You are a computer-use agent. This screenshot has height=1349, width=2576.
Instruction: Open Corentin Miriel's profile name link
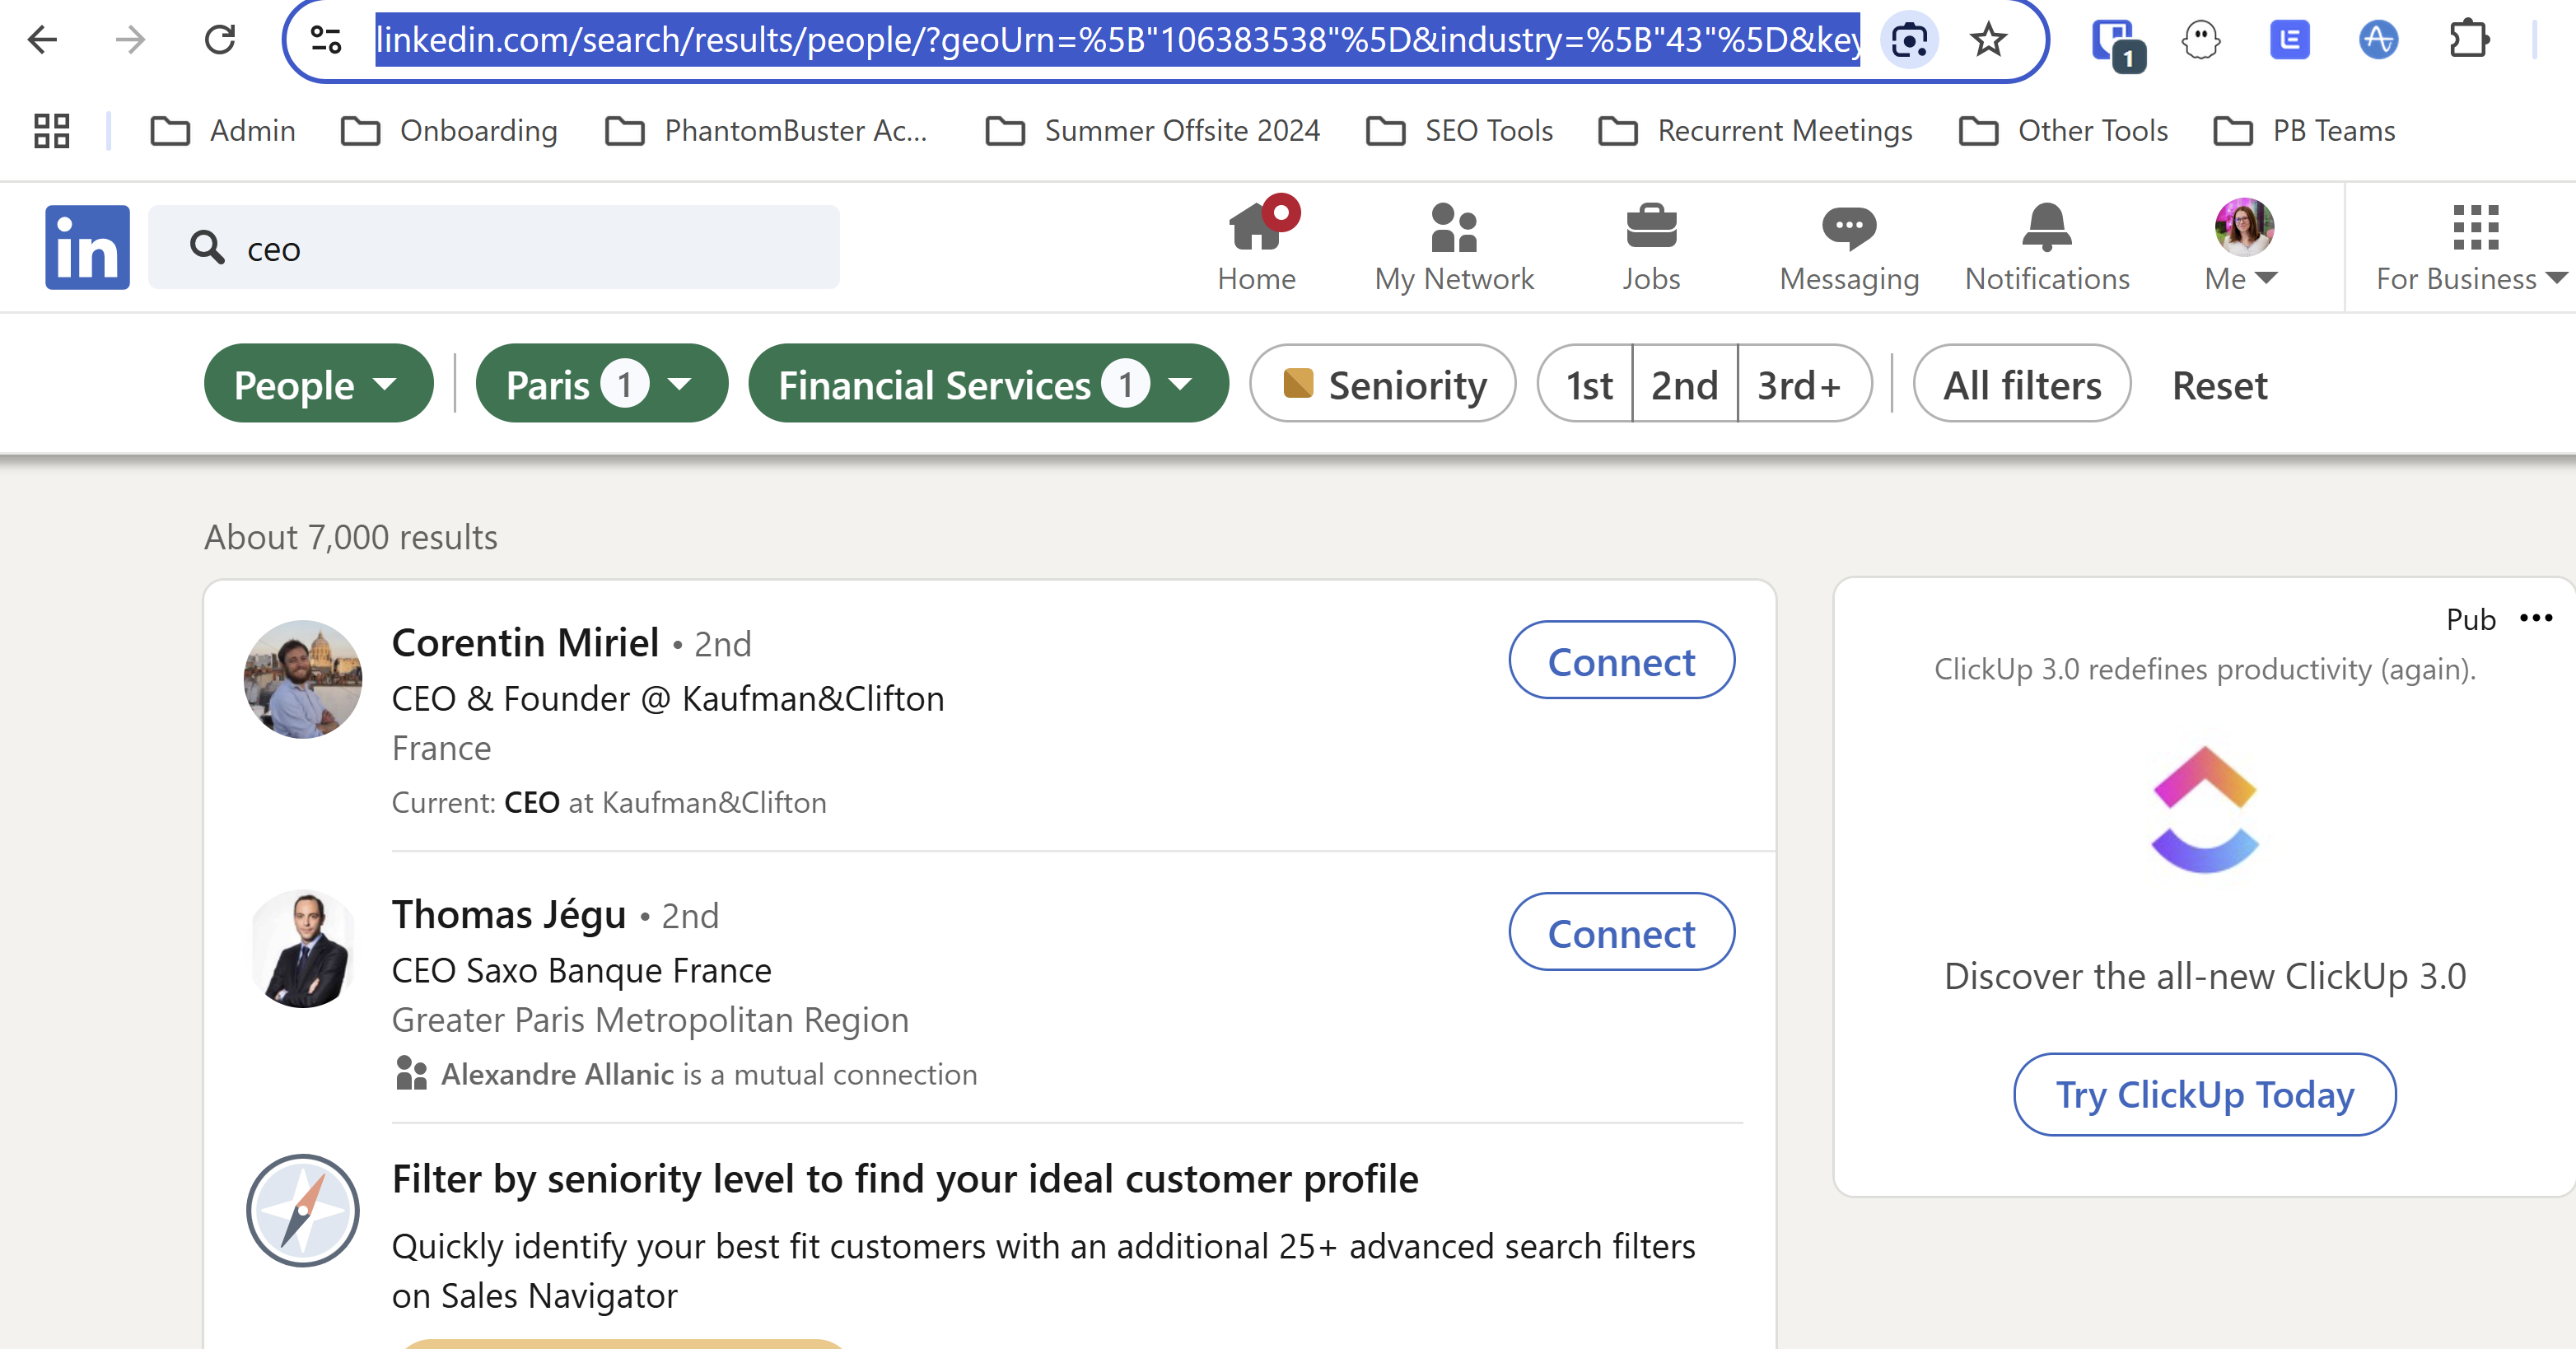[525, 643]
